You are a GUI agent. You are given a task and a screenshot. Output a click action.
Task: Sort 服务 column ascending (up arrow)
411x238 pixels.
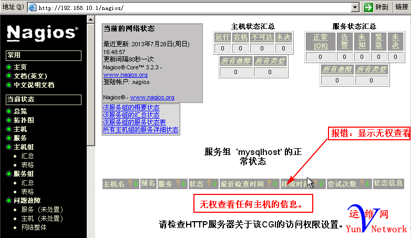[x=178, y=183]
